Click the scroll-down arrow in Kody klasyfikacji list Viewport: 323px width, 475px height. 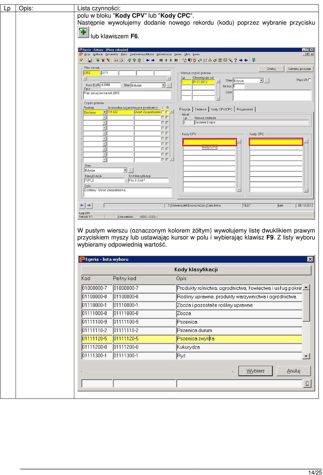tap(306, 356)
